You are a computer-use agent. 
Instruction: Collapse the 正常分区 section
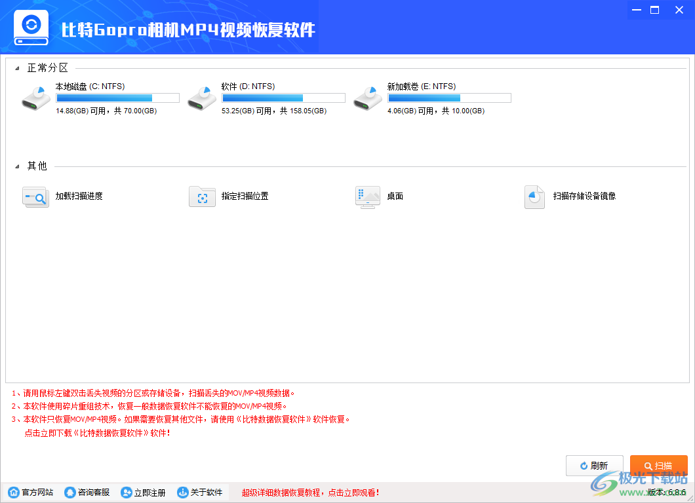coord(17,68)
